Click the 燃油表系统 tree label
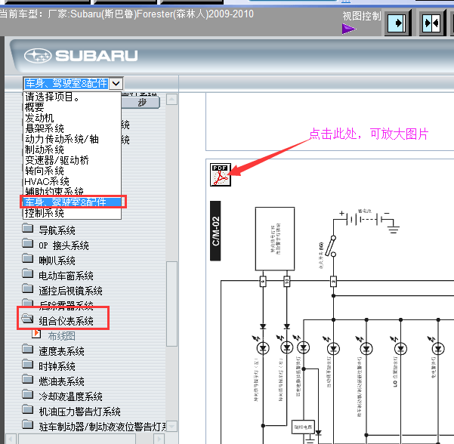Viewport: 454px width, 444px height. [61, 381]
